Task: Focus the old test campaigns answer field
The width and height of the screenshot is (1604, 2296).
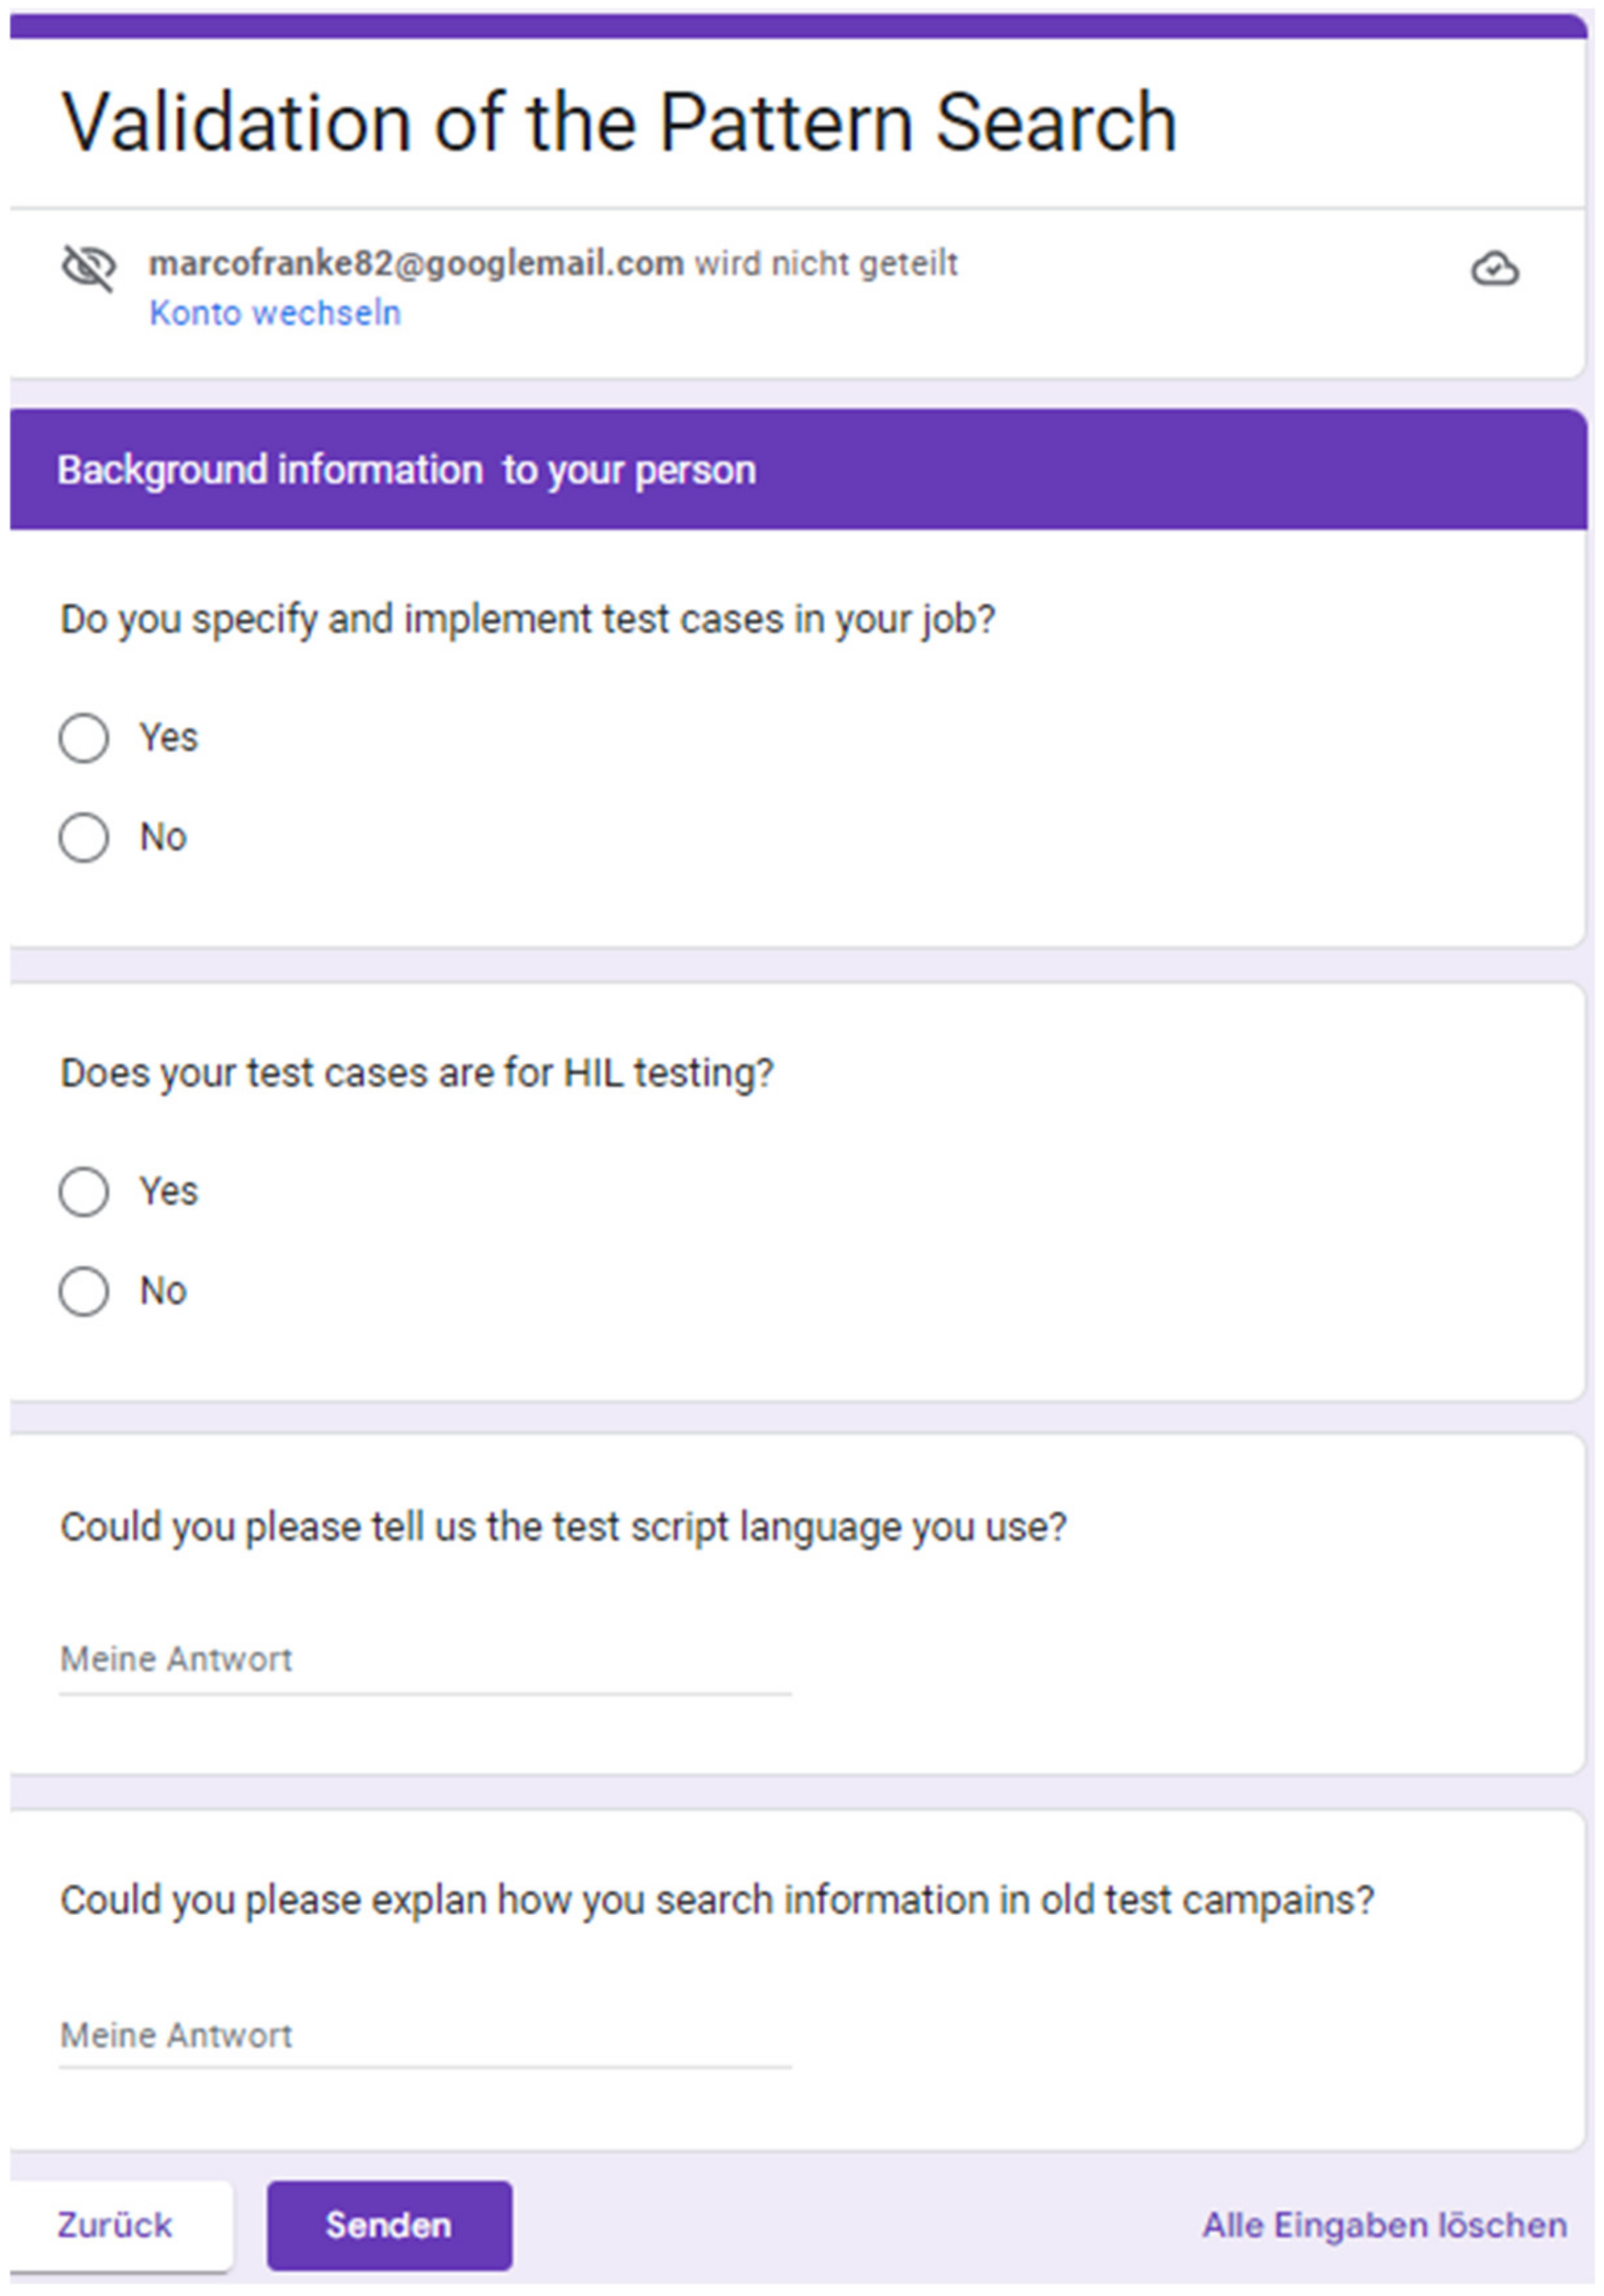Action: click(x=426, y=2036)
